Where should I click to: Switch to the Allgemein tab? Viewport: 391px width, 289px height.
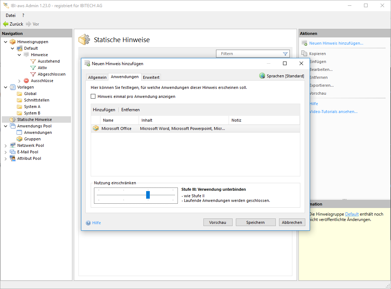tap(97, 77)
